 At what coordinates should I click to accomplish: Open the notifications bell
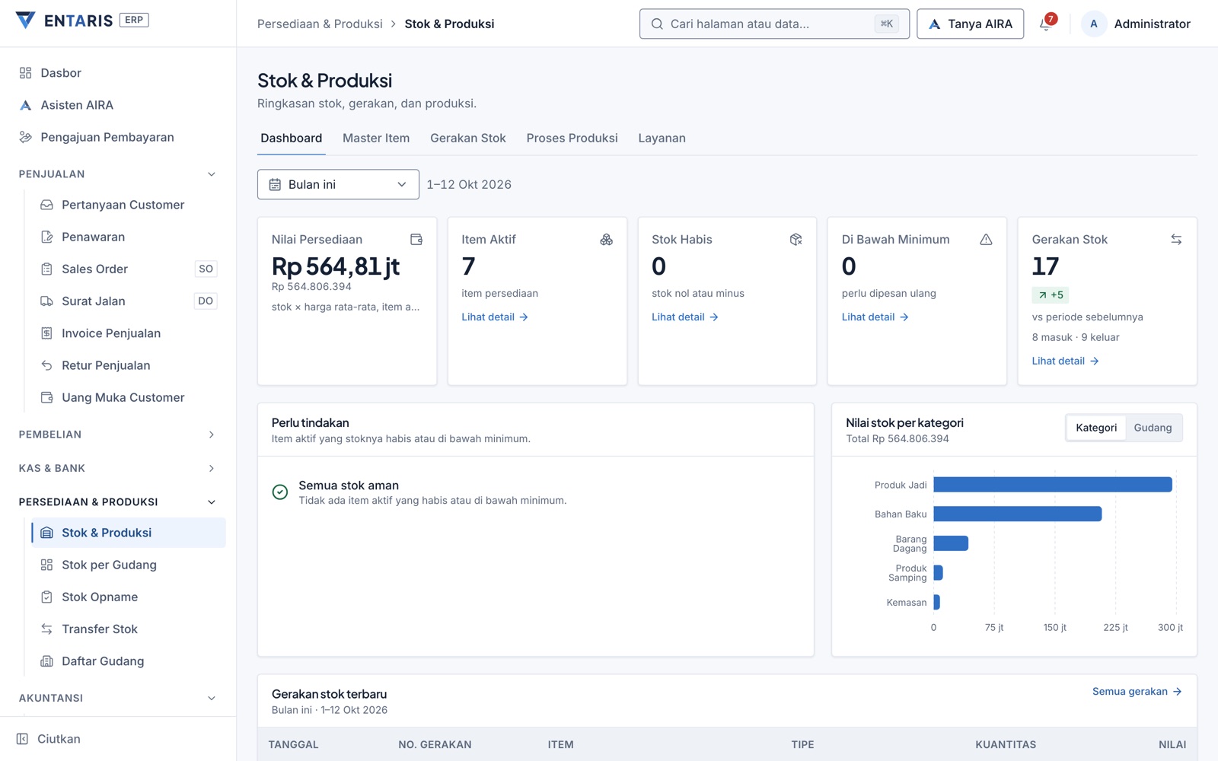pos(1047,24)
